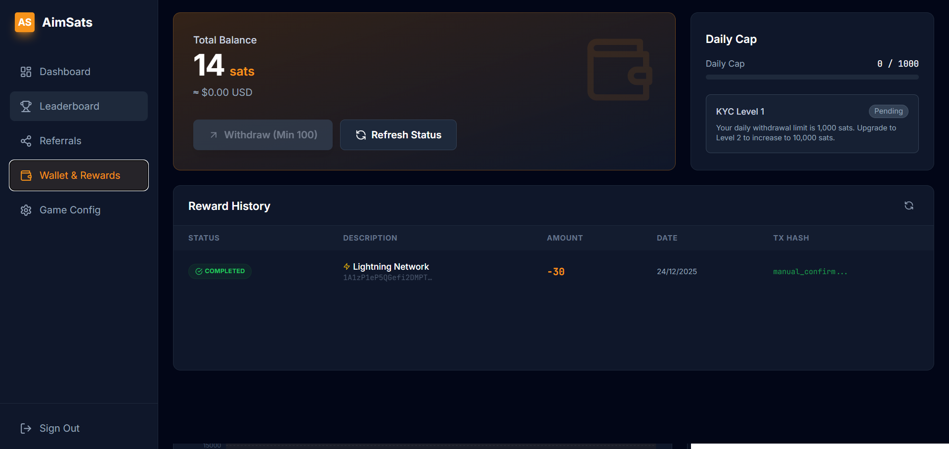This screenshot has width=949, height=449.
Task: Click the Pending badge on KYC Level 1
Action: [x=888, y=111]
